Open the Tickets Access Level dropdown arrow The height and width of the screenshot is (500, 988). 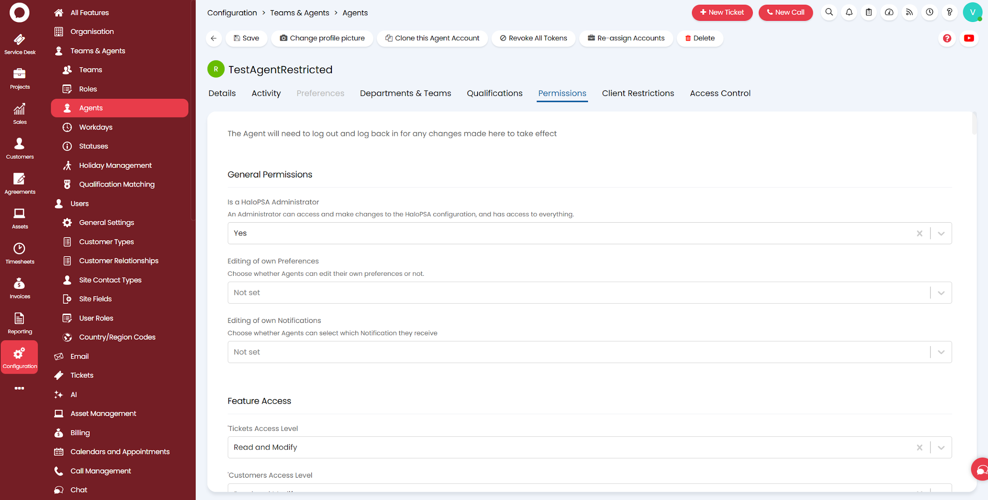tap(941, 448)
